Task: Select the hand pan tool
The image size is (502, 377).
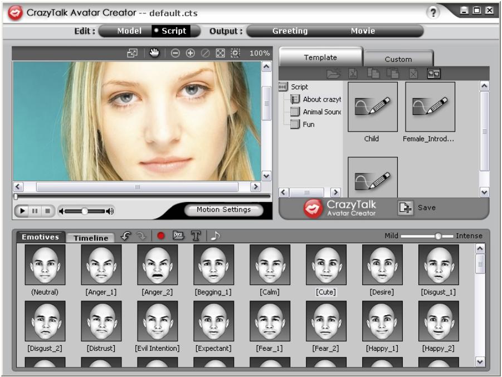Action: coord(154,53)
